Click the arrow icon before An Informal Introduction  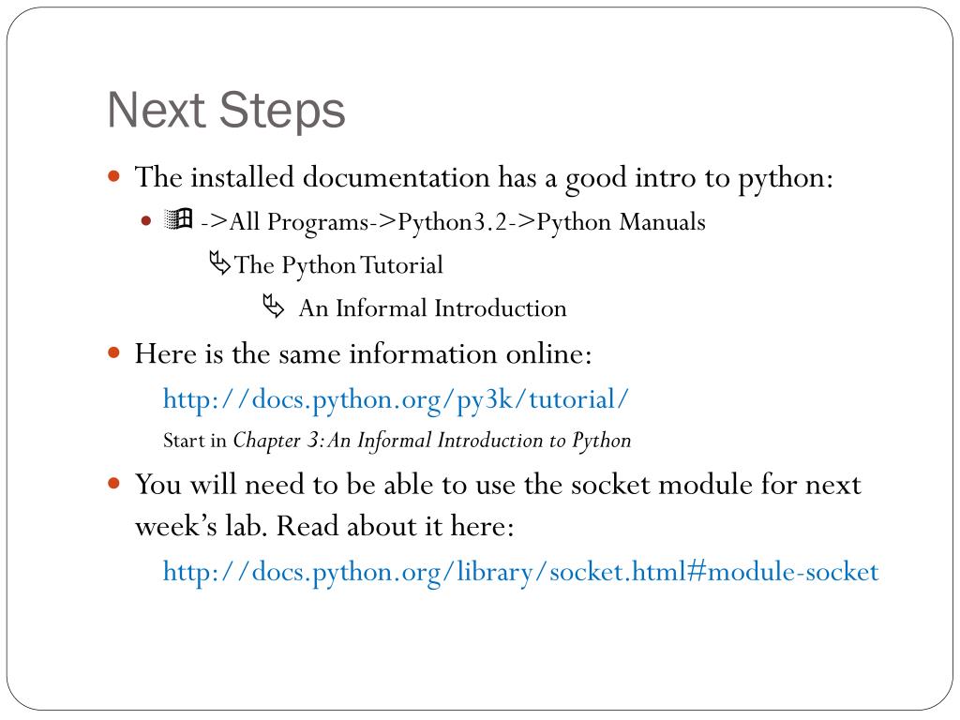(274, 306)
